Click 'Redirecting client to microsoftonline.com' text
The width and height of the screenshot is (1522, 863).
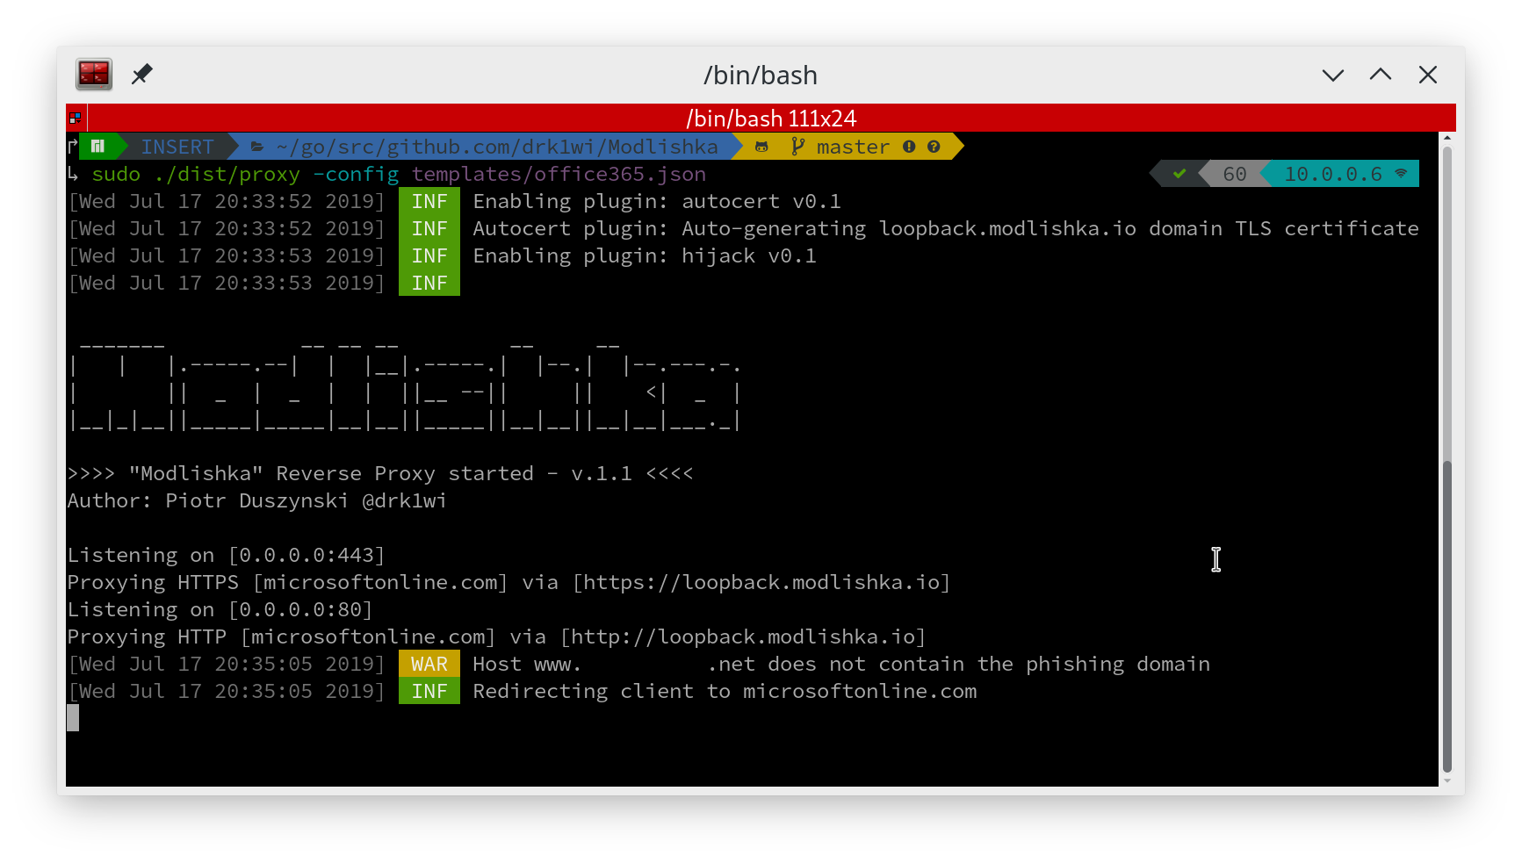[725, 691]
